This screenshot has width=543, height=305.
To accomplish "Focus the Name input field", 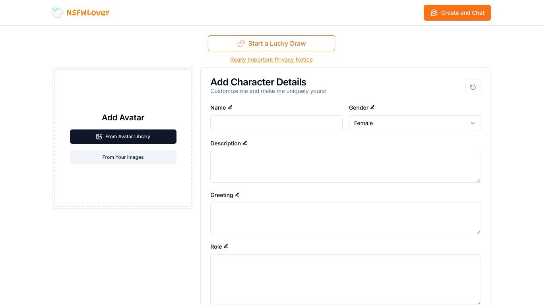I will [276, 123].
